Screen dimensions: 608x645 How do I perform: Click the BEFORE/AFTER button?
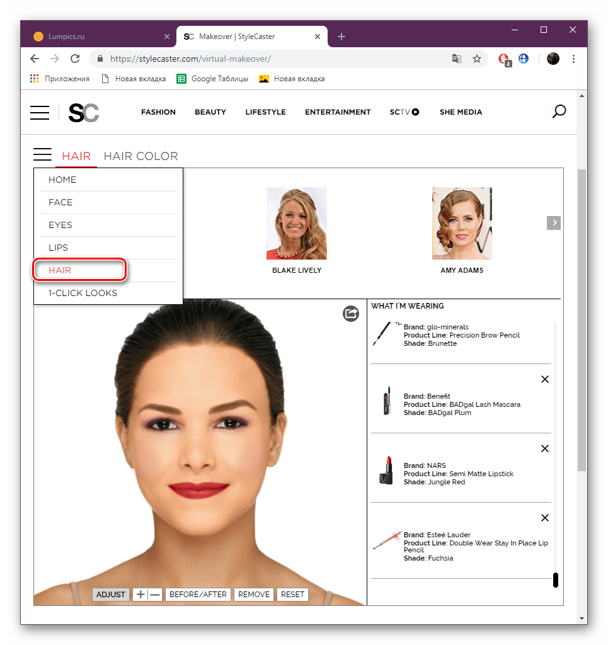coord(198,595)
